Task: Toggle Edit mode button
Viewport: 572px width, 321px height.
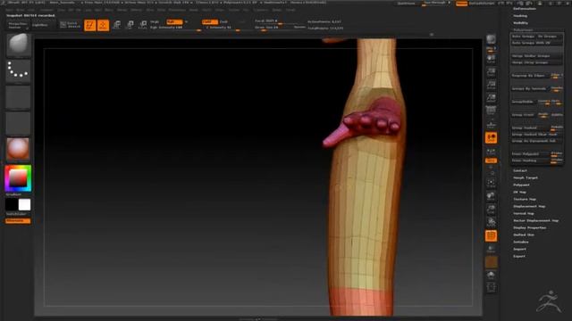Action: tap(89, 25)
